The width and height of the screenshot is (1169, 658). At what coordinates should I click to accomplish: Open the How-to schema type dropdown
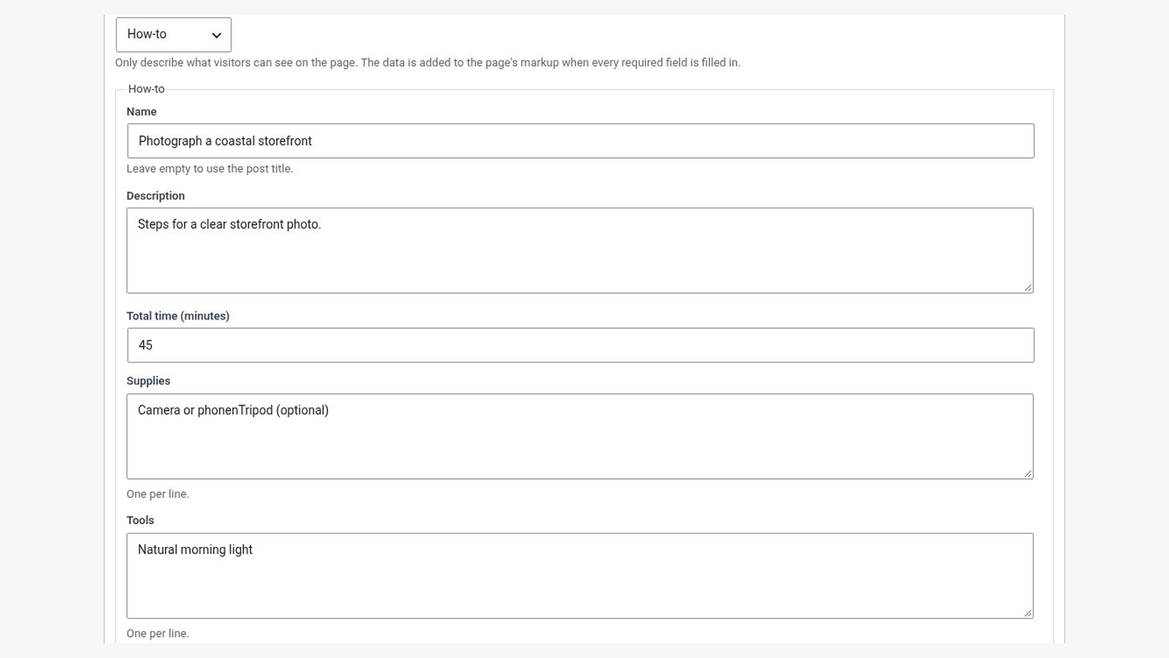(173, 34)
